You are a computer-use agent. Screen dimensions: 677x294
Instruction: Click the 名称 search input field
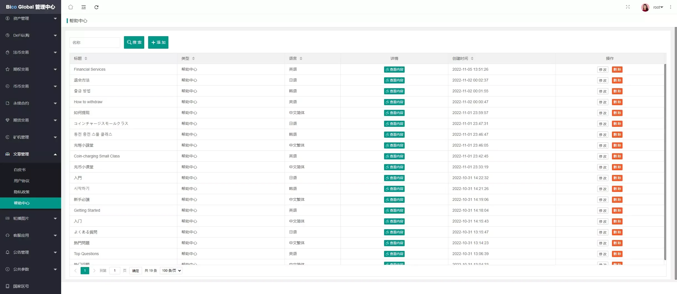95,43
